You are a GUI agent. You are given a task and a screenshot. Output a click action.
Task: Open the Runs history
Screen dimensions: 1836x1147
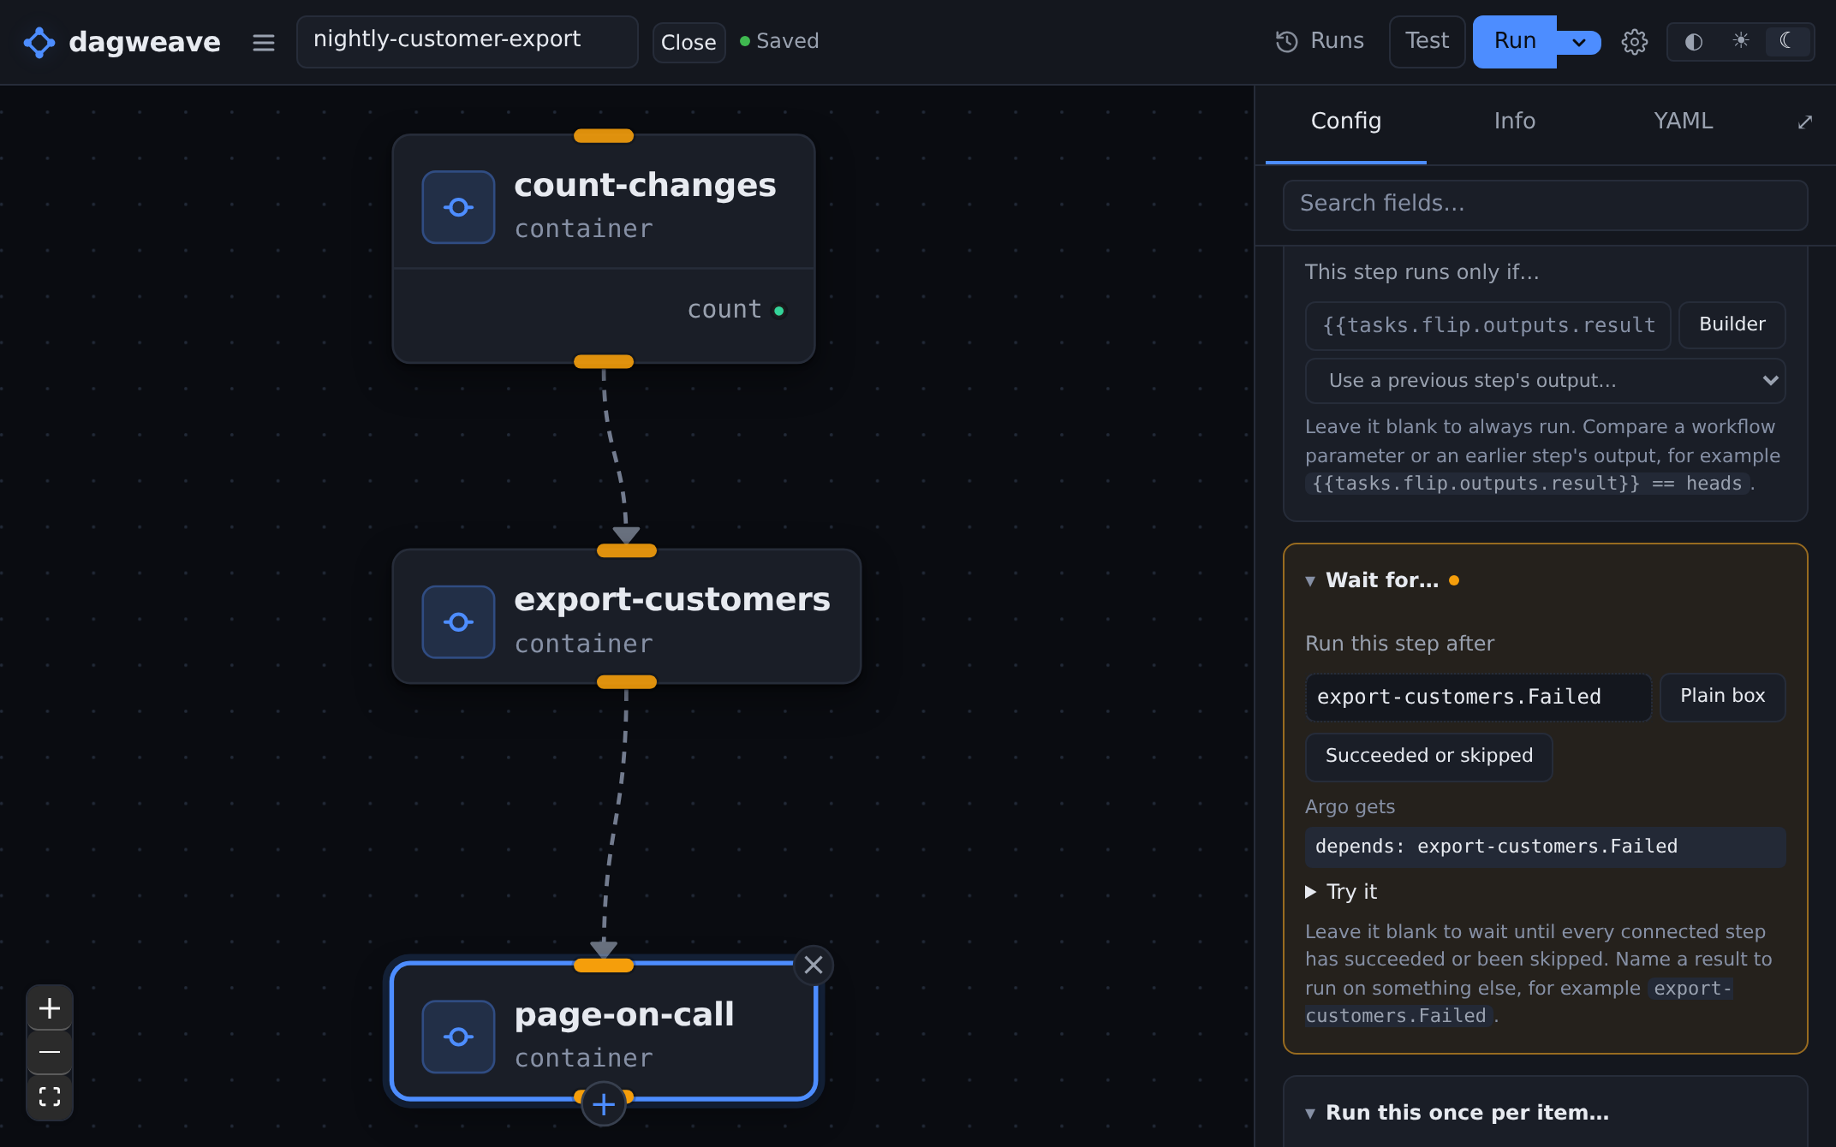pyautogui.click(x=1320, y=41)
